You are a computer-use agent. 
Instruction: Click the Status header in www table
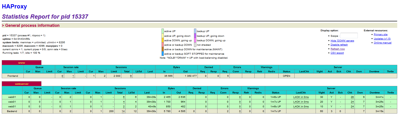(286, 72)
